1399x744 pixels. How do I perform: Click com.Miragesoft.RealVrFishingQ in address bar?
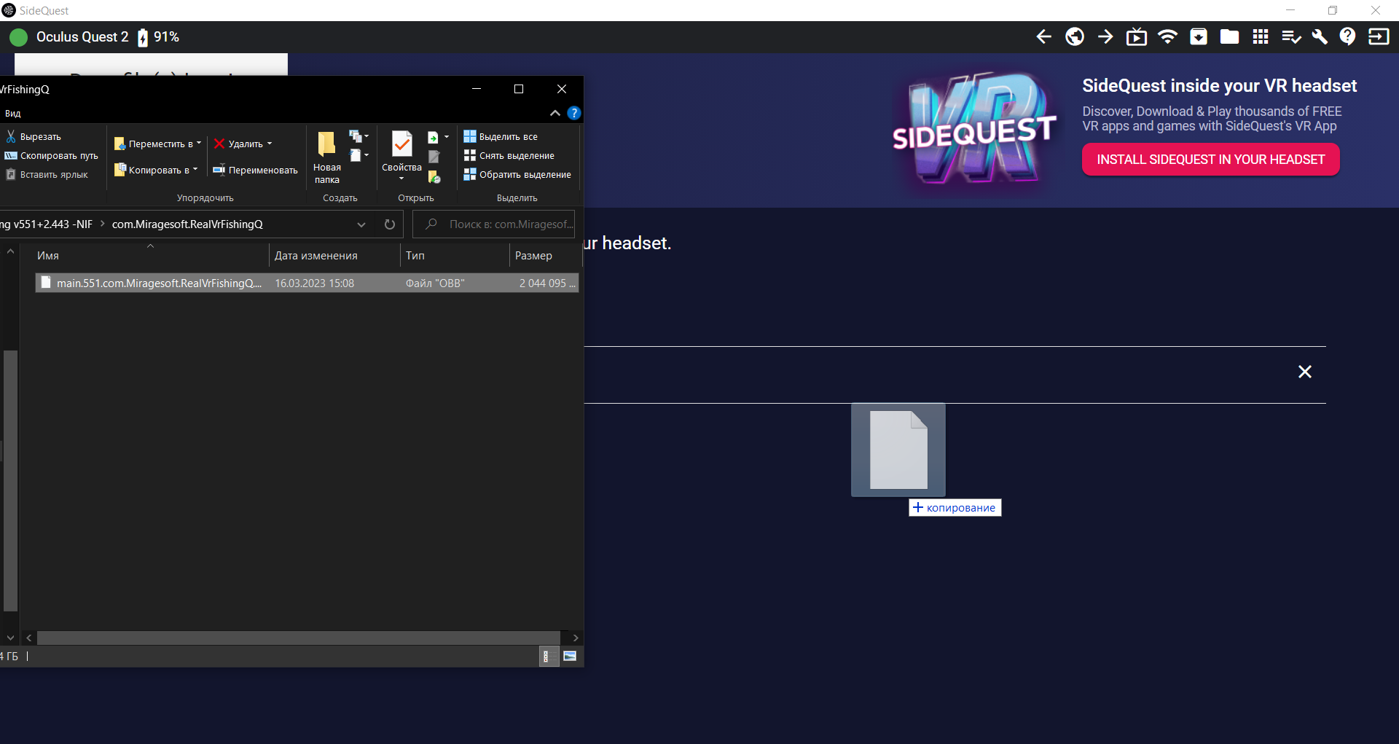coord(187,224)
